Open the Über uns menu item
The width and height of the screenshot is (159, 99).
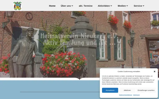[66, 6]
